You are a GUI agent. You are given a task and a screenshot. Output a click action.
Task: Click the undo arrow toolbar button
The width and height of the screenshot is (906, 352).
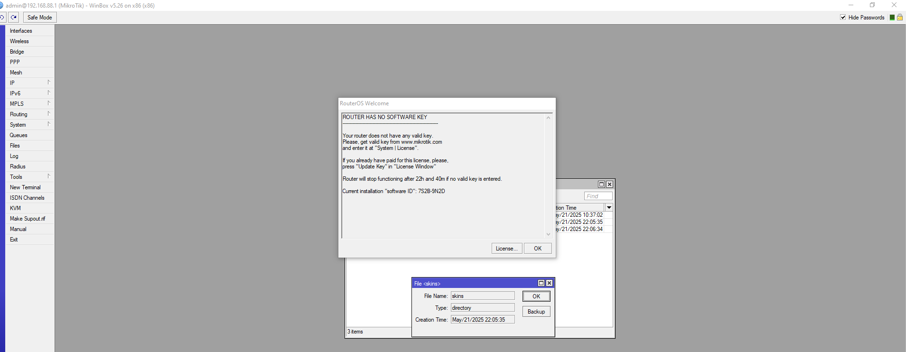pos(2,18)
